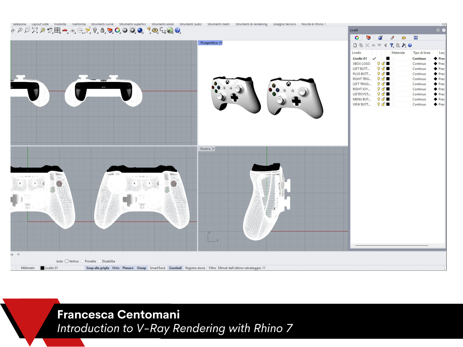This screenshot has width=463, height=347.
Task: Switch to color wheel tab in Livelli panel
Action: (357, 38)
